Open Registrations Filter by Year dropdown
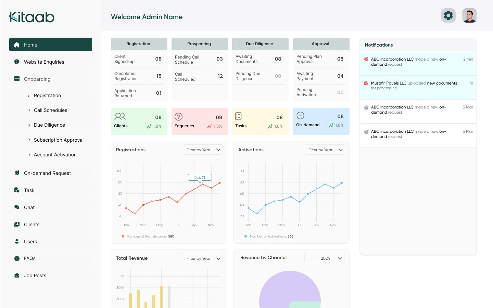 tap(203, 150)
